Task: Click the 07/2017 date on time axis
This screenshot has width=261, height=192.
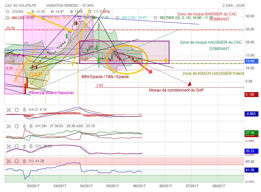Action: pos(192,186)
